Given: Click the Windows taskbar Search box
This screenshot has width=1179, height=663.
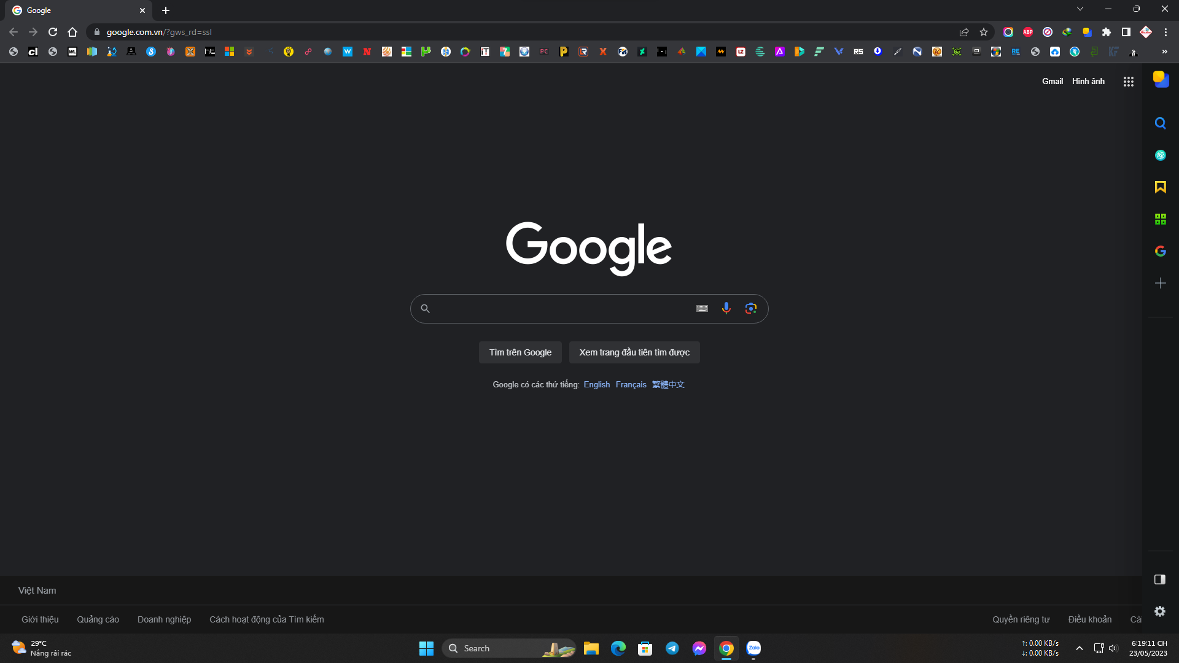Looking at the screenshot, I should pyautogui.click(x=509, y=648).
